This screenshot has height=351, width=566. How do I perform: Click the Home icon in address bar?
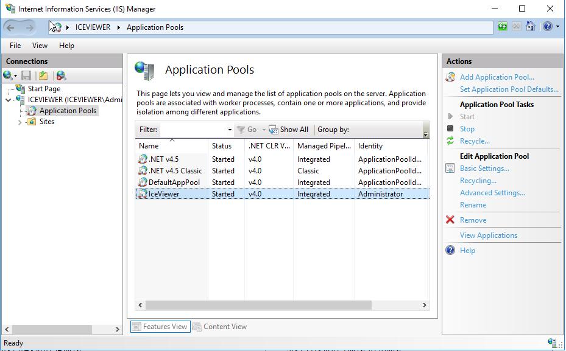click(x=530, y=27)
